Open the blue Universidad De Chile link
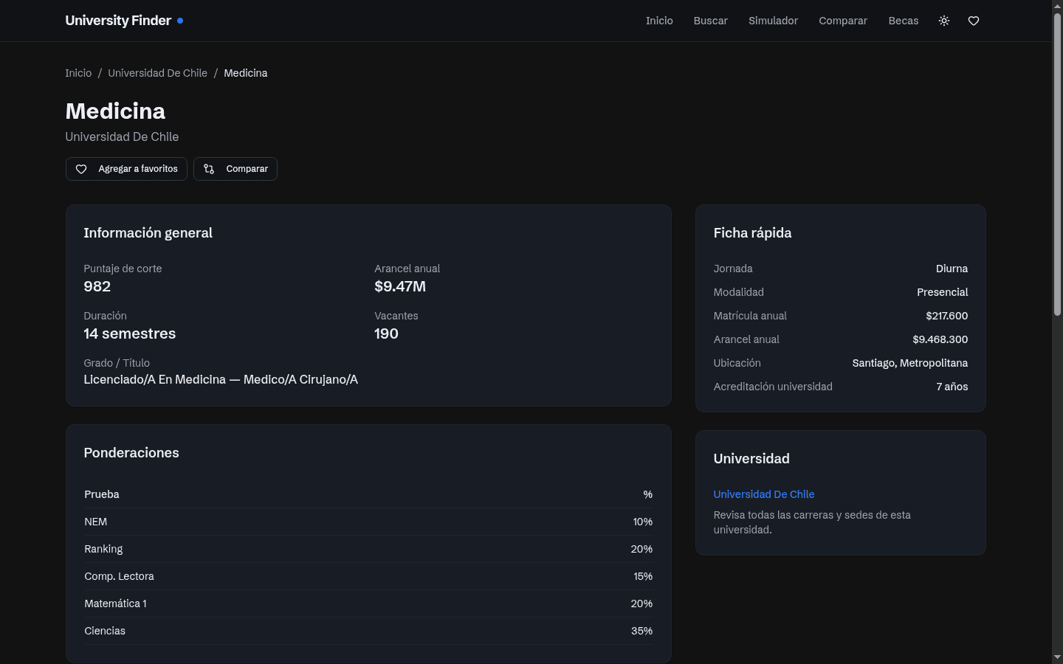 pyautogui.click(x=764, y=494)
